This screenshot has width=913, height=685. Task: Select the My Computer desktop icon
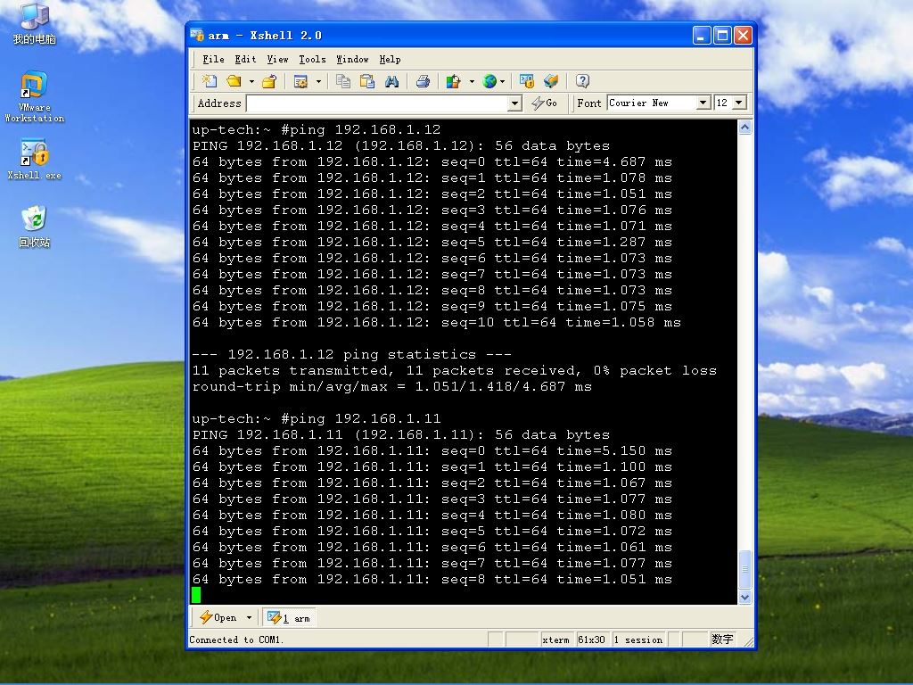pos(34,23)
